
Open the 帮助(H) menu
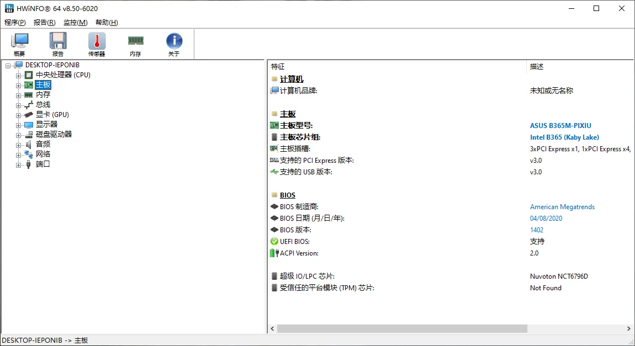[x=107, y=22]
